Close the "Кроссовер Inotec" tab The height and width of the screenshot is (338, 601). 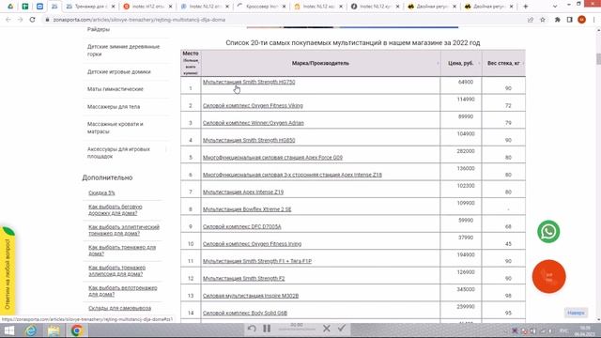[284, 7]
